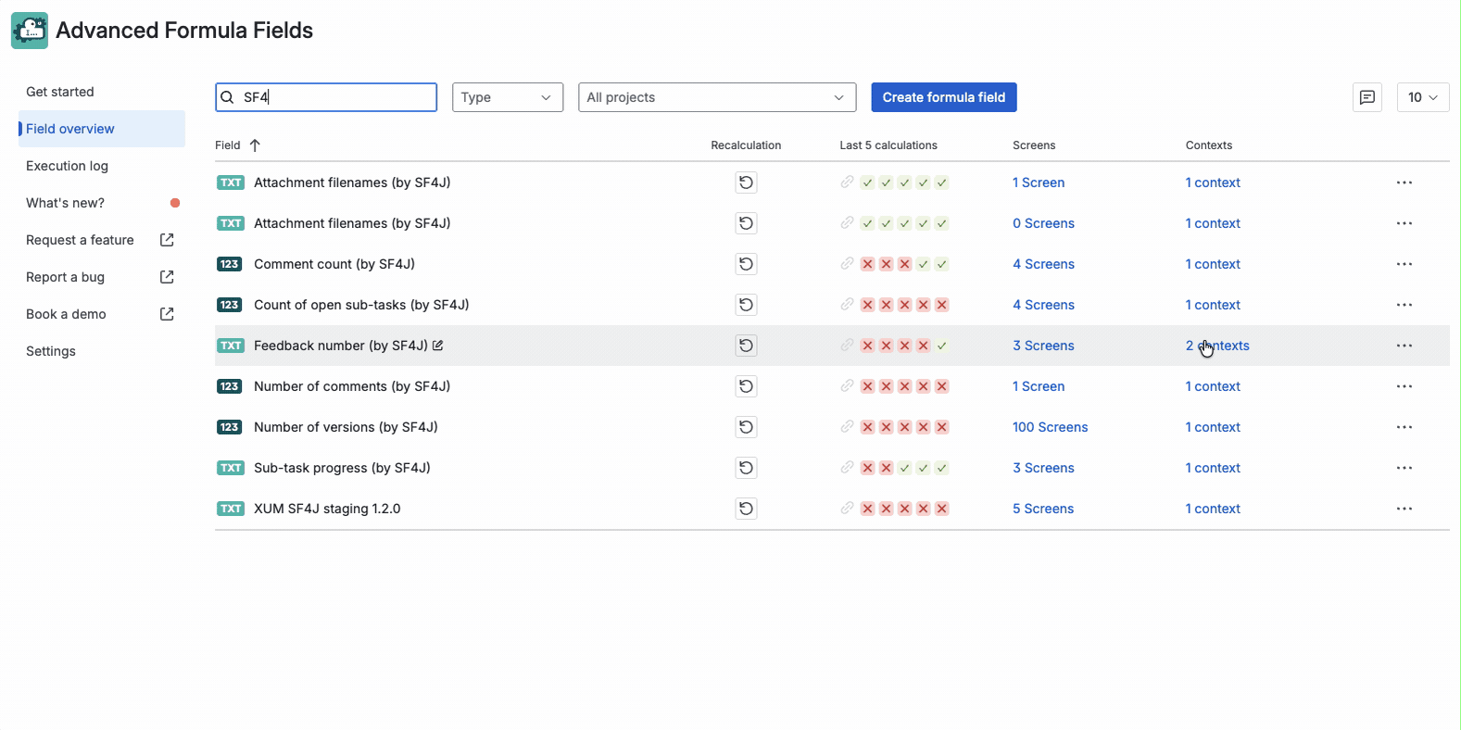
Task: Click link icon in Count of open sub-tasks row
Action: [847, 305]
